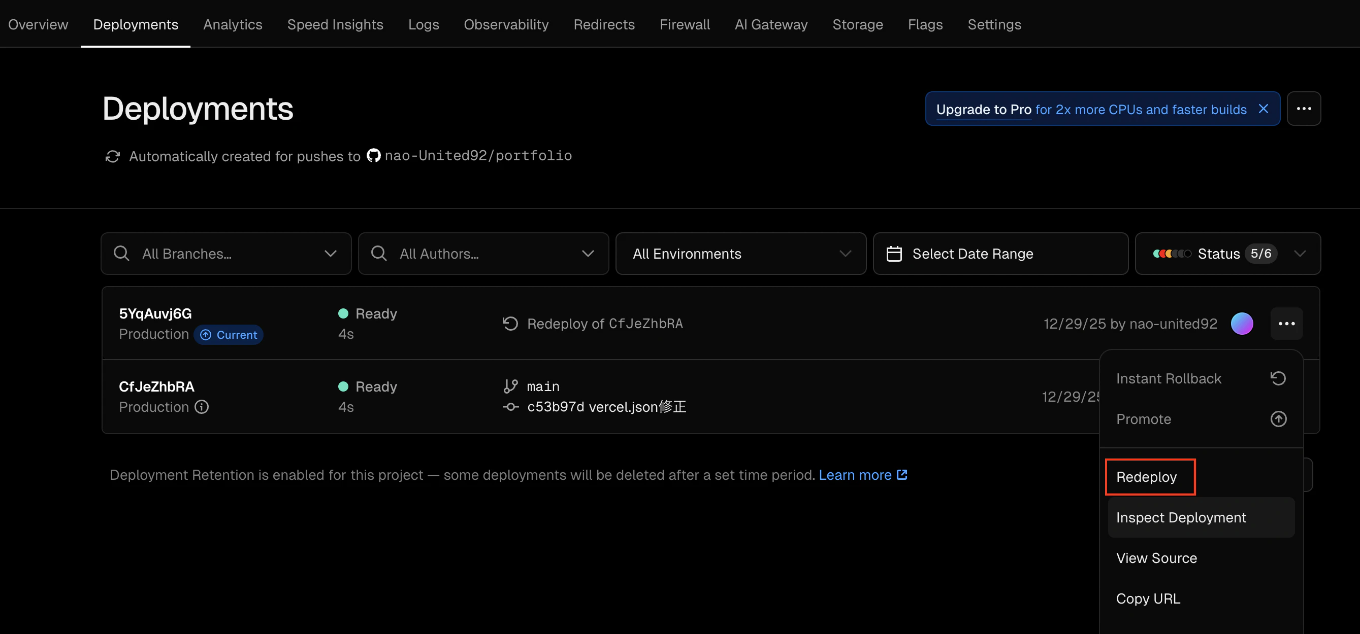
Task: Dismiss the Upgrade to Pro banner
Action: coord(1264,109)
